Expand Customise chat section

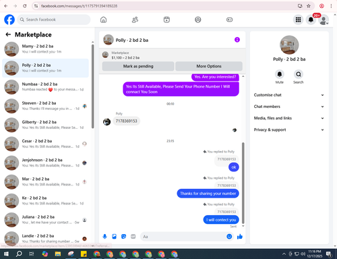pyautogui.click(x=289, y=95)
